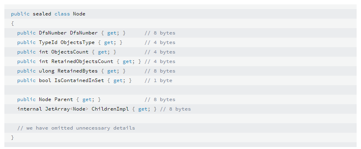Click the public keyword before sealed class
This screenshot has height=149, width=361.
pyautogui.click(x=20, y=14)
